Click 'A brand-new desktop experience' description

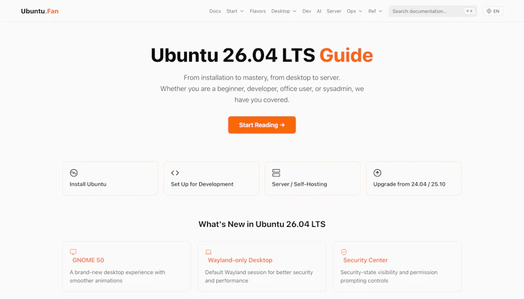click(117, 276)
